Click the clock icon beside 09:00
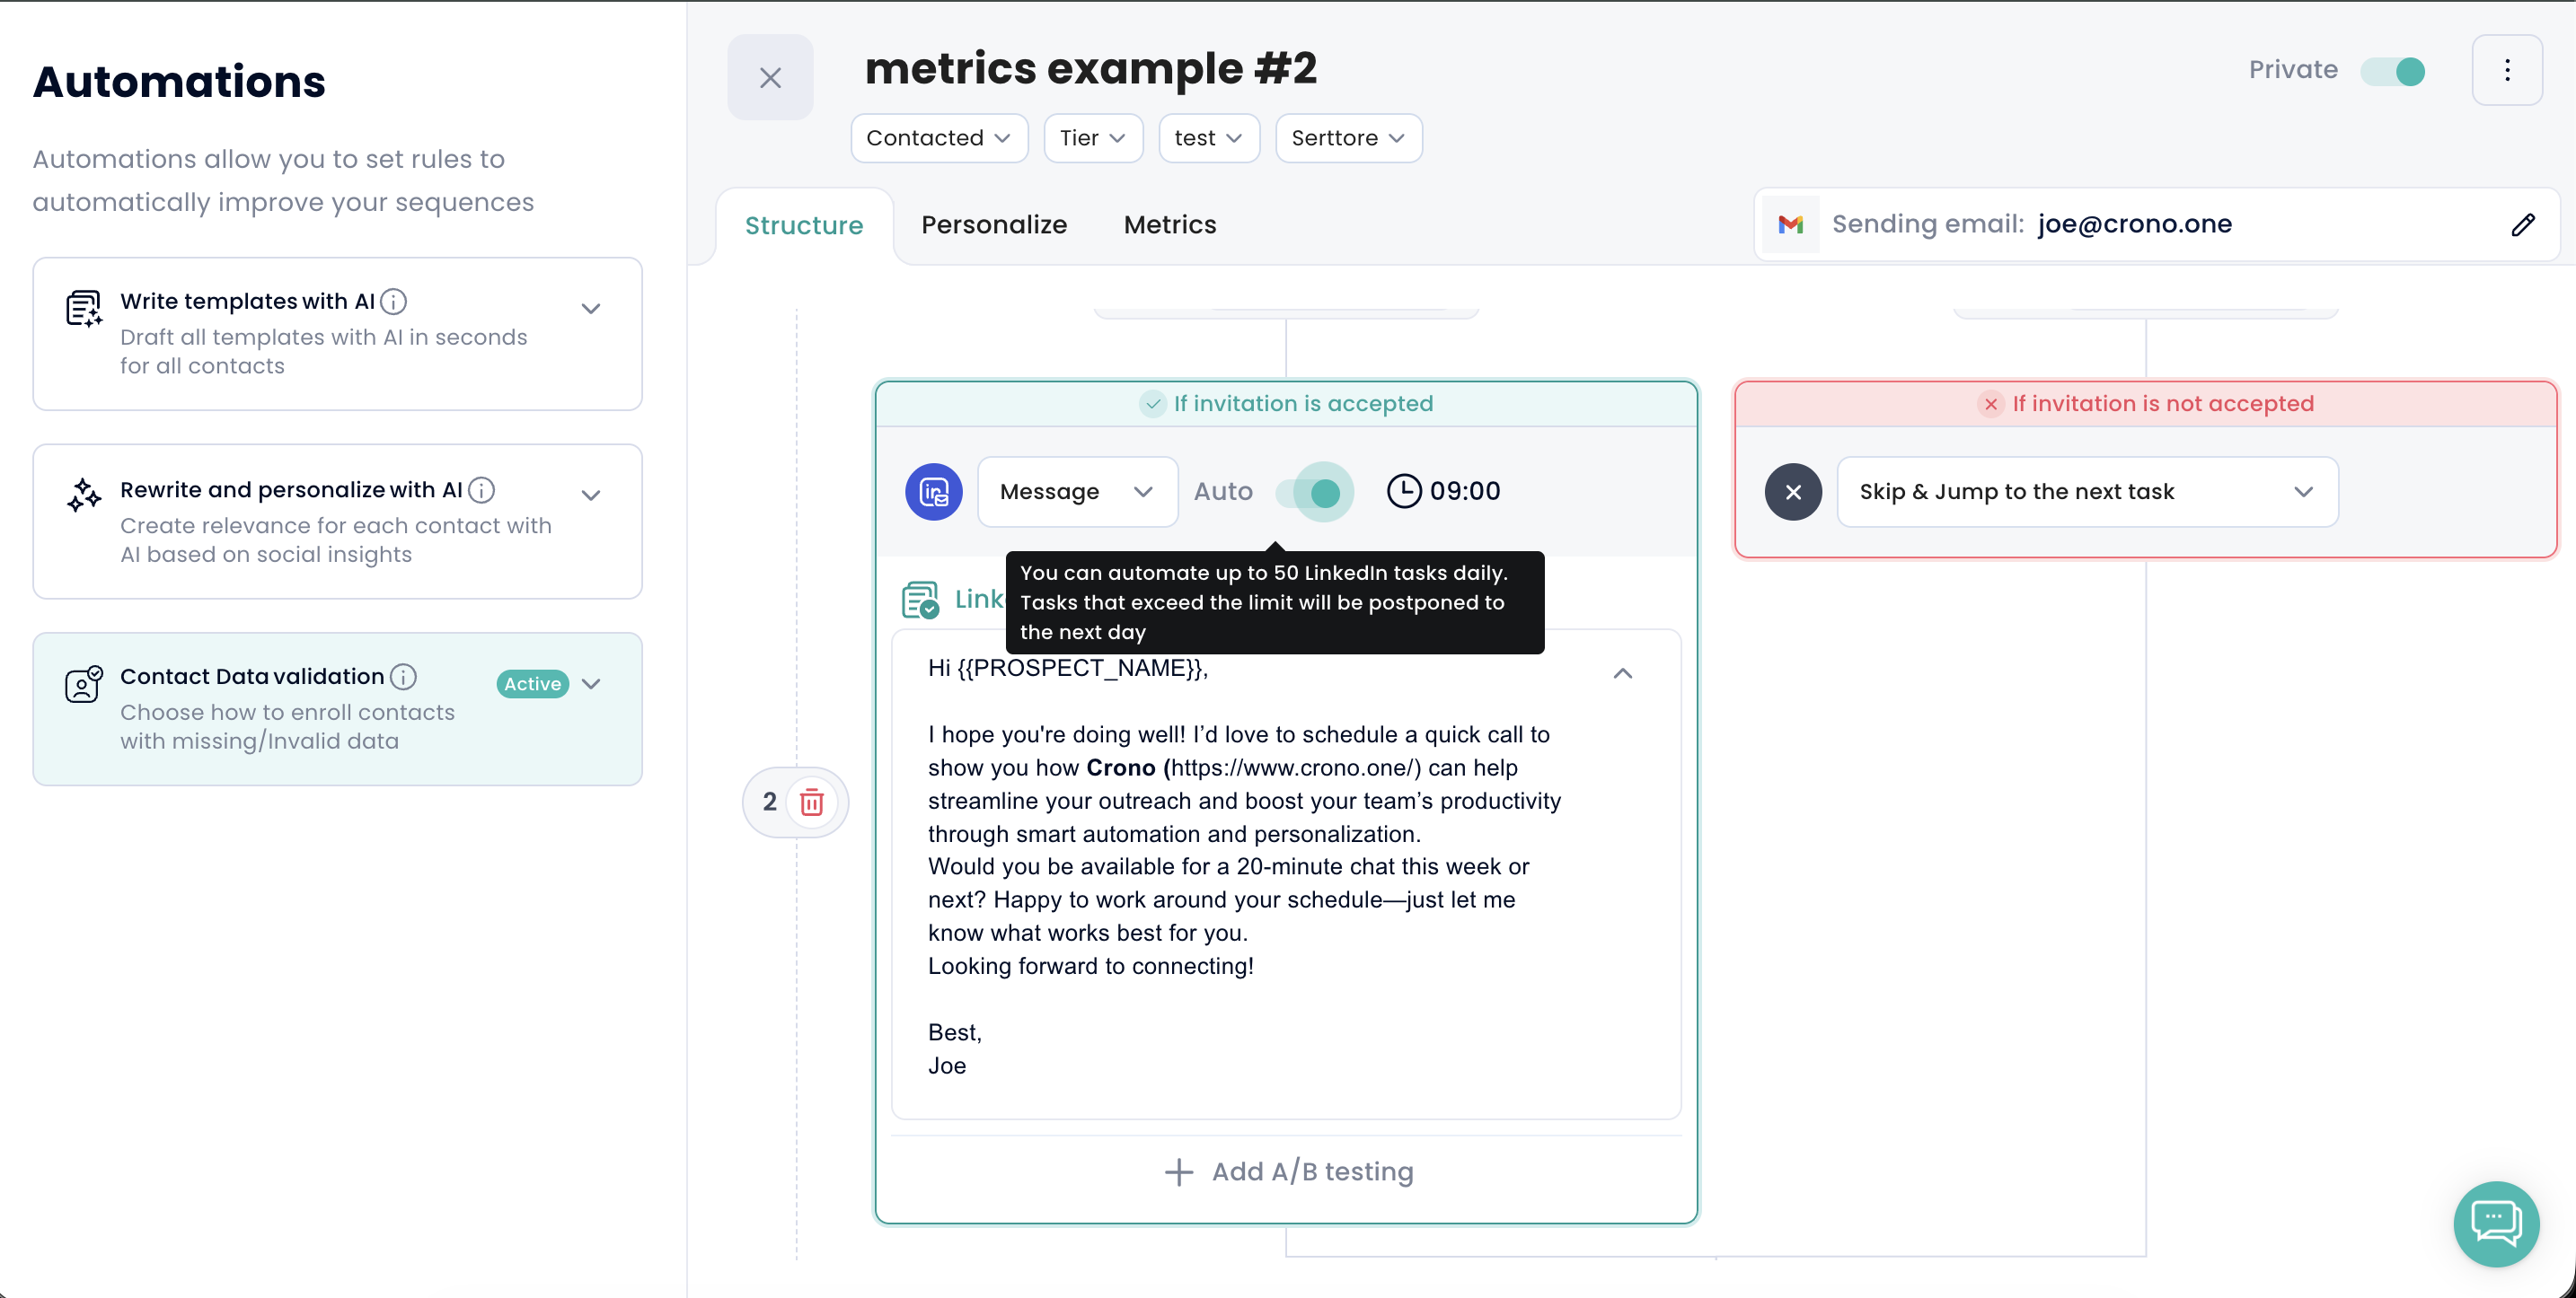 pyautogui.click(x=1403, y=492)
